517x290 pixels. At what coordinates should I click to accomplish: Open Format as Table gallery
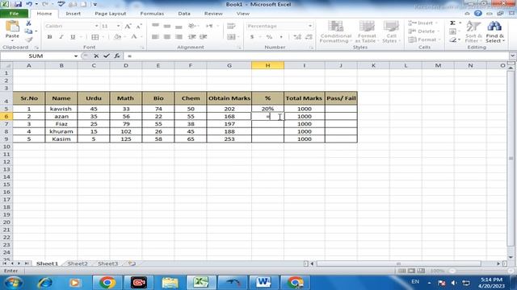[x=367, y=31]
